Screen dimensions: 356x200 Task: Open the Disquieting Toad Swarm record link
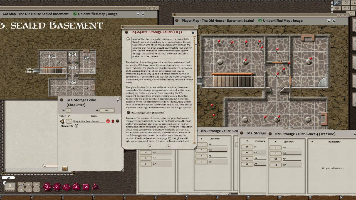tap(118, 121)
